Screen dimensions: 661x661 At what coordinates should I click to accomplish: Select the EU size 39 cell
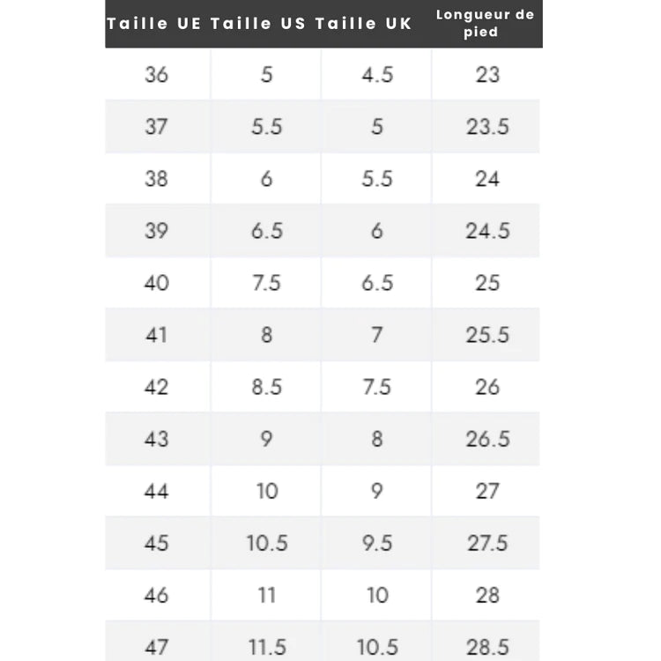coord(156,231)
